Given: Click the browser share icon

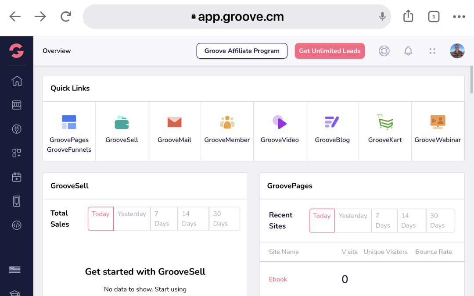Looking at the screenshot, I should (x=408, y=16).
